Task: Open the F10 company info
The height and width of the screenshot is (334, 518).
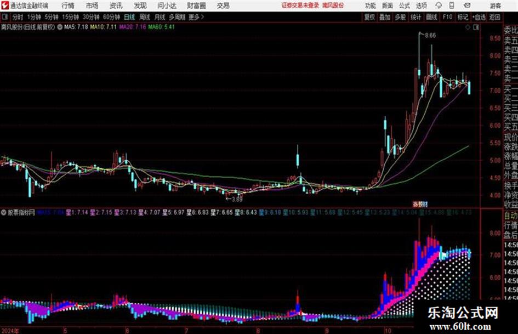Action: tap(447, 17)
